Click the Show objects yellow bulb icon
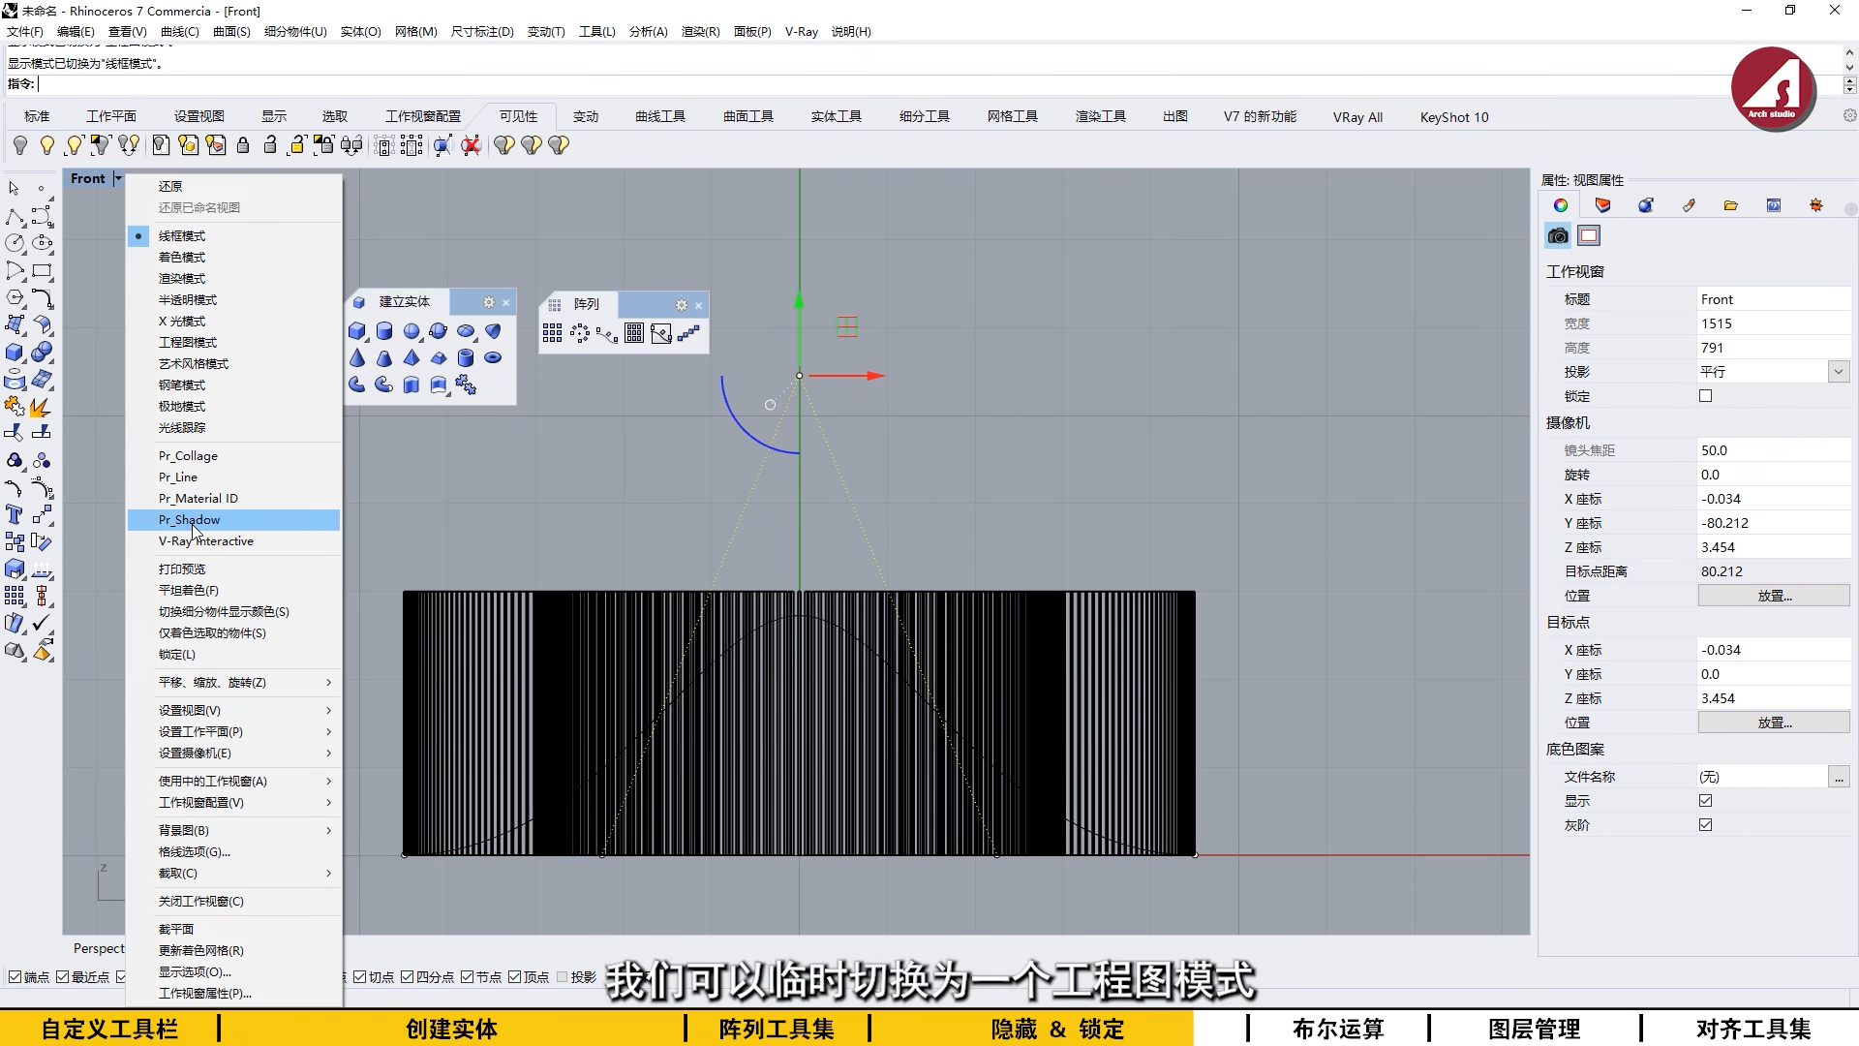Screen dimensions: 1859x1046 [47, 145]
